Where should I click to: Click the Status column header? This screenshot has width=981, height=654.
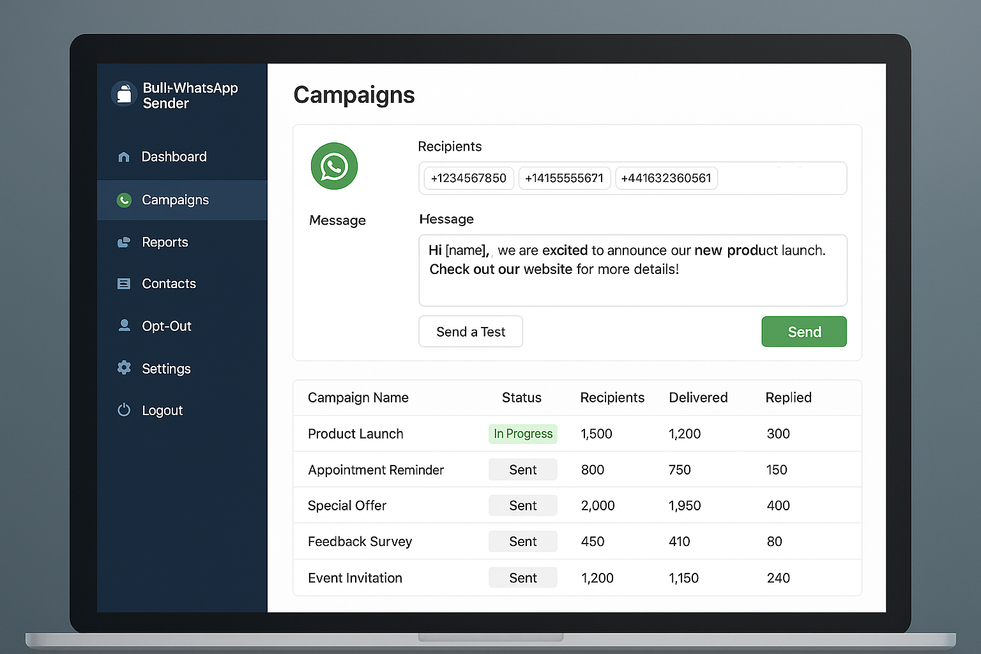[x=522, y=397]
